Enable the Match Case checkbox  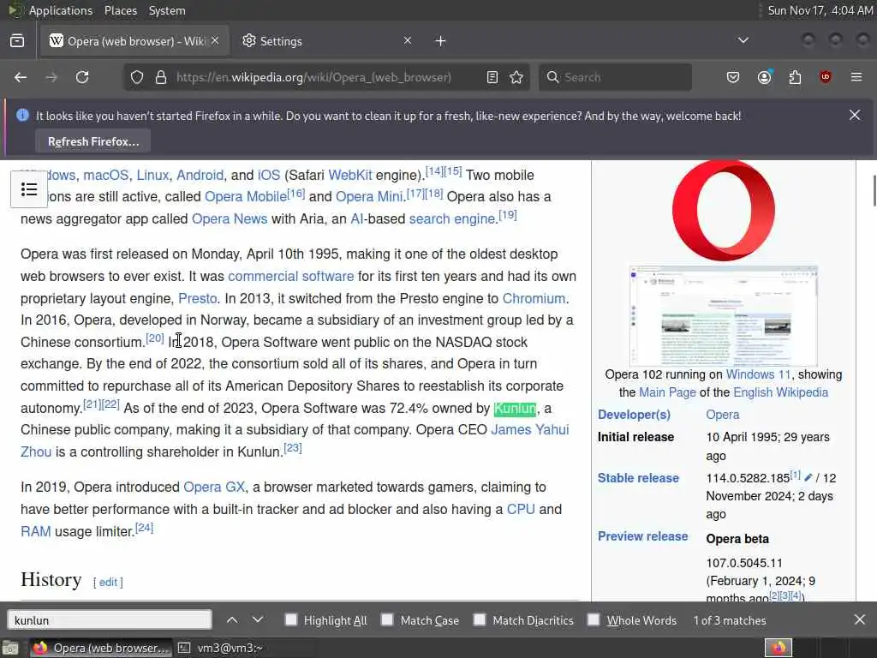(387, 619)
